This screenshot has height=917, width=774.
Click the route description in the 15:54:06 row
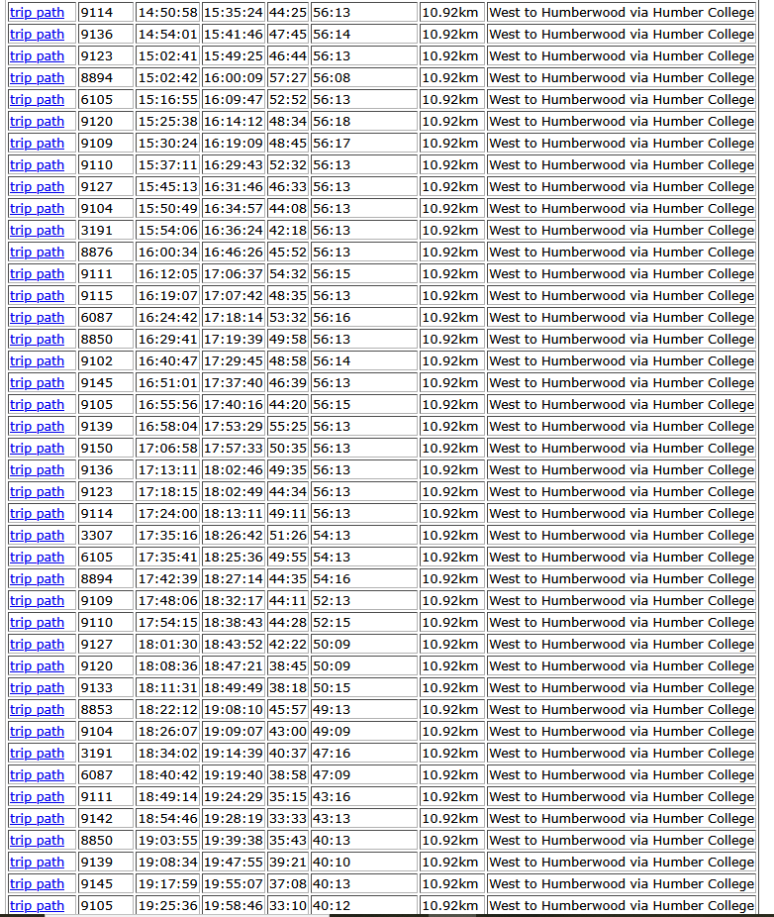[x=621, y=231]
